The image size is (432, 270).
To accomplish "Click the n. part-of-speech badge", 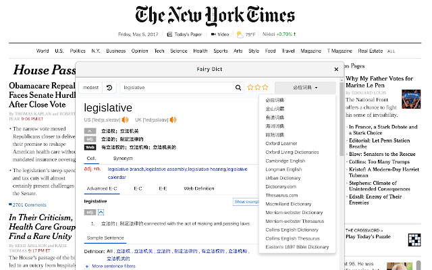I will (x=90, y=131).
